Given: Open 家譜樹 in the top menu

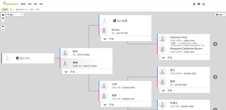Looking at the screenshot, I should 23,4.
